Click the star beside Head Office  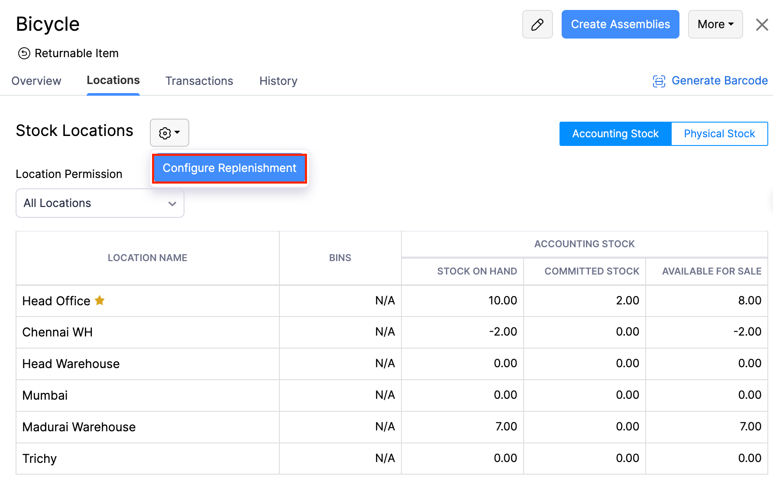point(100,301)
